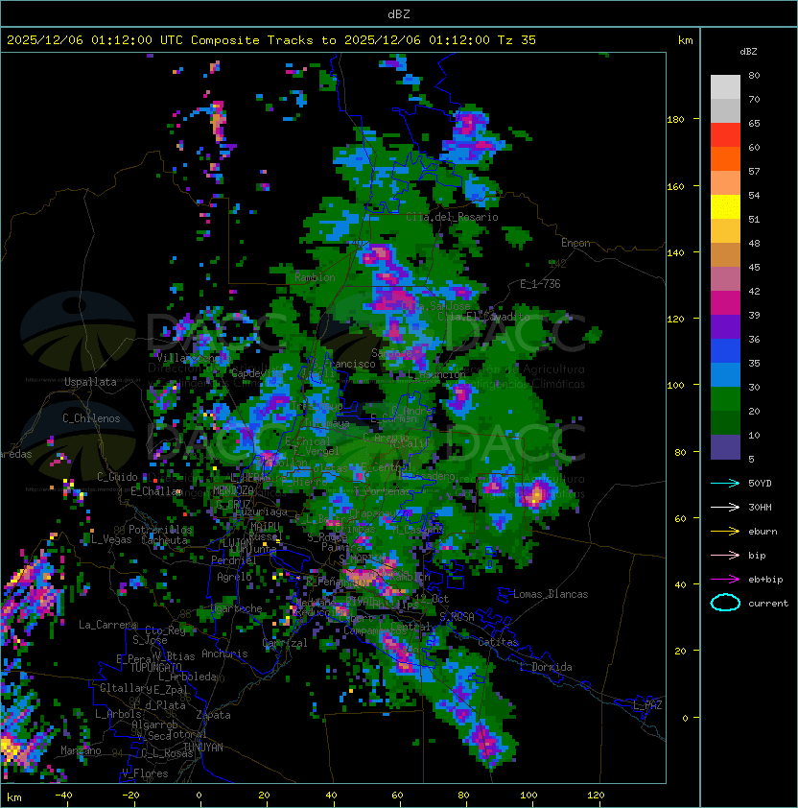
Task: Click the 'Lomas_Blancas' map label
Action: [x=551, y=594]
